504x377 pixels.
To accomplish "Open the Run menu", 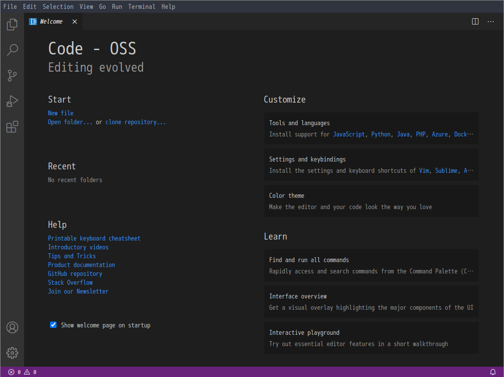I will (117, 6).
